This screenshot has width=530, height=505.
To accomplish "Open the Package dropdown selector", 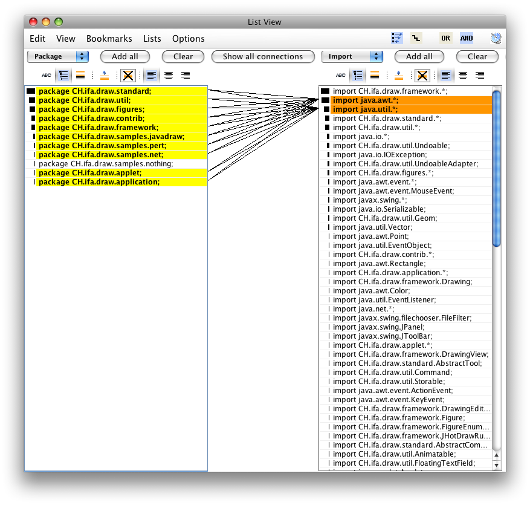I will pyautogui.click(x=58, y=56).
